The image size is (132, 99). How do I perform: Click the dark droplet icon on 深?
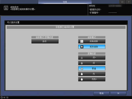pos(82,63)
